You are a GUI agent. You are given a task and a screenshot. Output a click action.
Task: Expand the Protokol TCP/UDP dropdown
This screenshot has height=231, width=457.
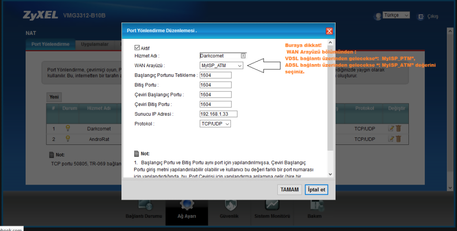215,124
